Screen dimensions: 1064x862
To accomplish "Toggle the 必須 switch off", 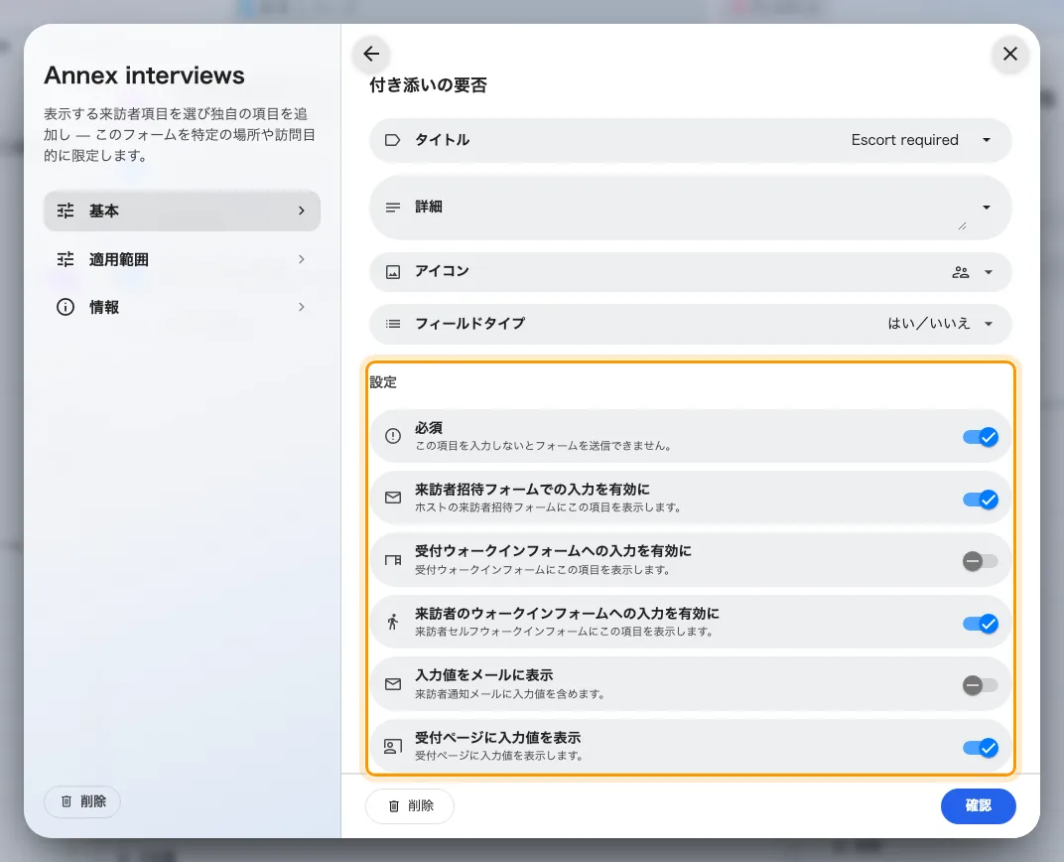I will (980, 437).
